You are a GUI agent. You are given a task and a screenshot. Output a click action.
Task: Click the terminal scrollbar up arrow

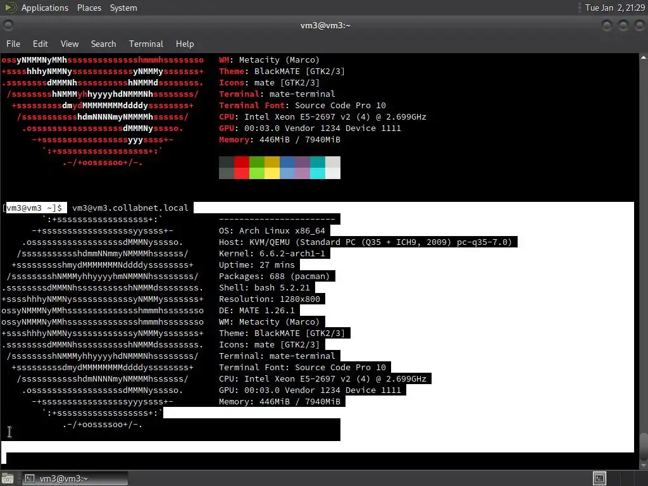[644, 58]
